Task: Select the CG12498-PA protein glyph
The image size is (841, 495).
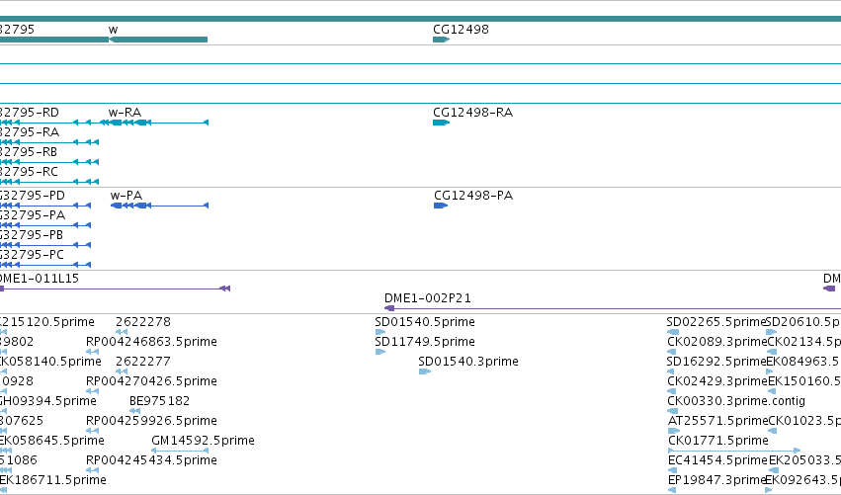Action: (x=441, y=206)
